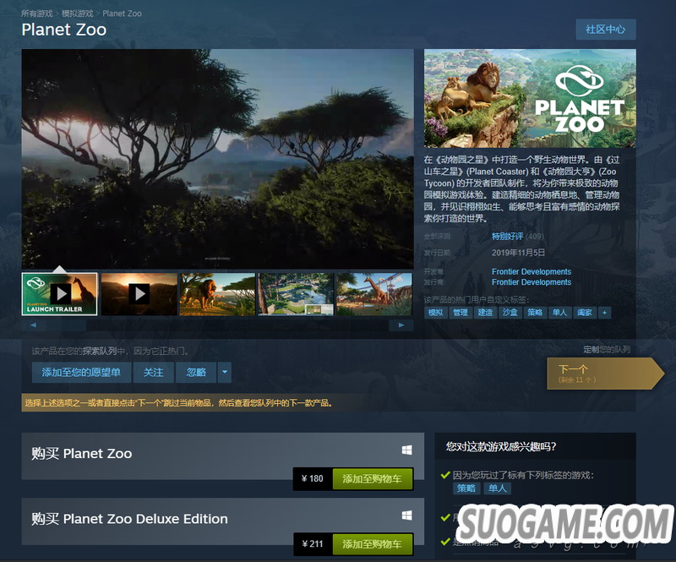Open 探索队列 discovery queue link

point(100,351)
